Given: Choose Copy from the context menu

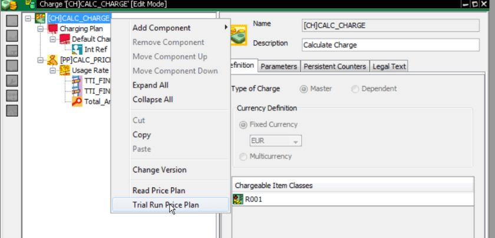Looking at the screenshot, I should coord(170,135).
